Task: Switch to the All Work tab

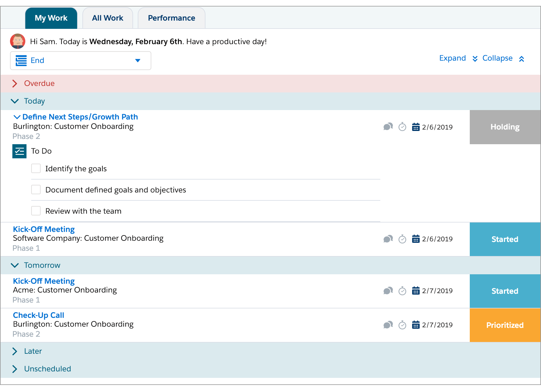Action: [x=108, y=18]
